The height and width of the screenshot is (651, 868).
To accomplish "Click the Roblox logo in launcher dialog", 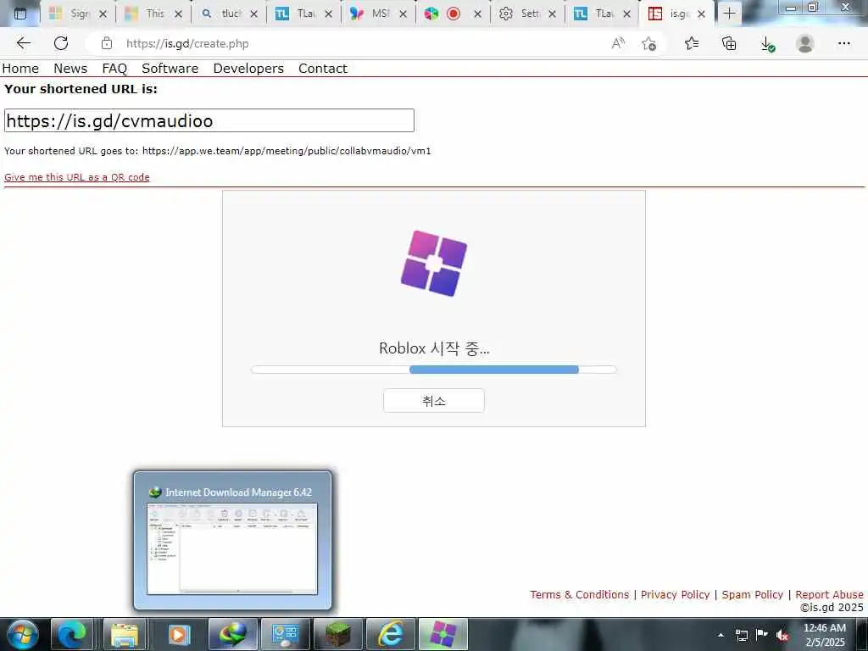I will (434, 264).
